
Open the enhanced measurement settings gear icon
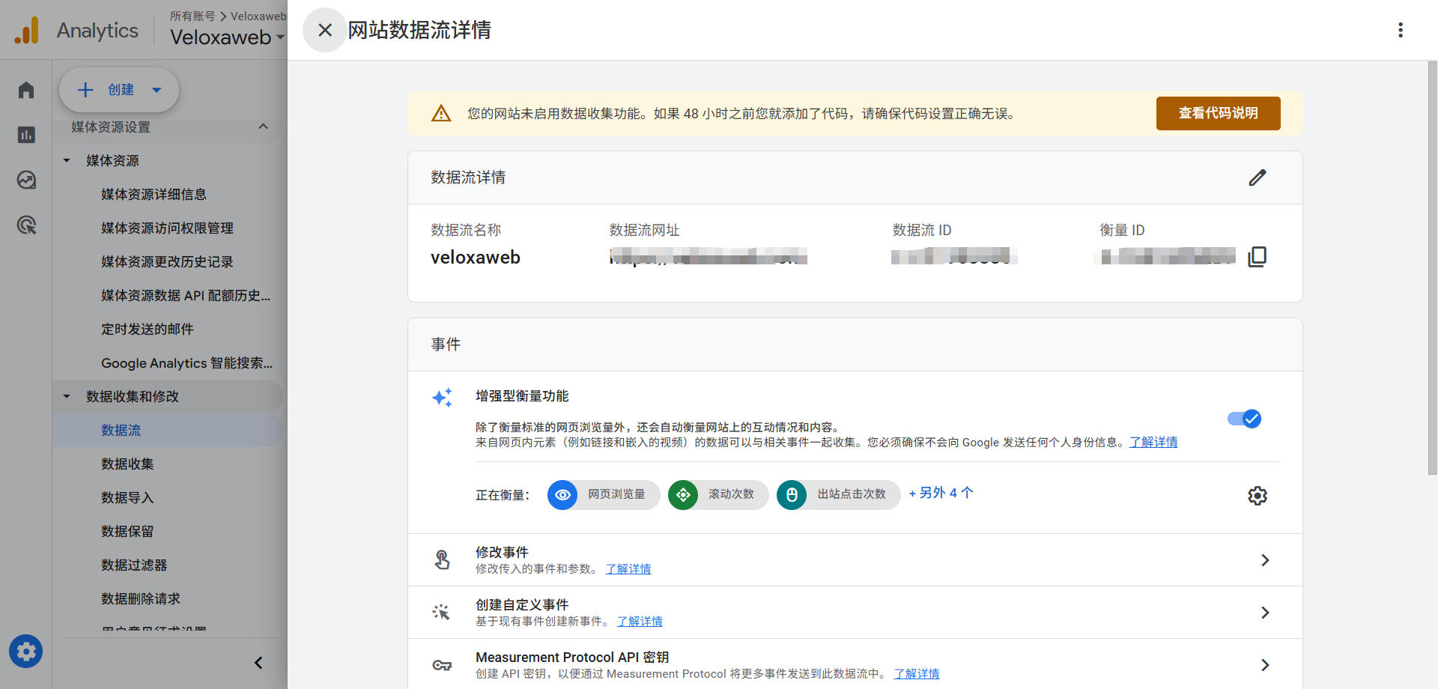coord(1258,495)
